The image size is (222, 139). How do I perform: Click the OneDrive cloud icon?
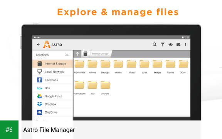(39, 112)
